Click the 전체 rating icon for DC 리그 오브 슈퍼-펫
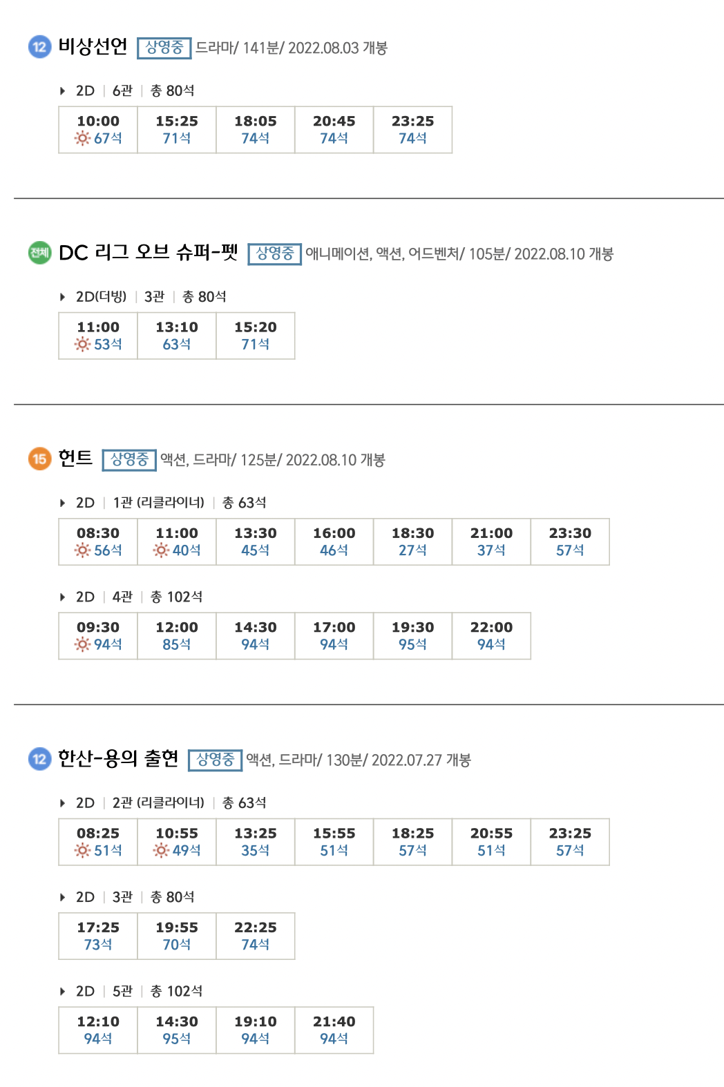724x1087 pixels. point(39,253)
